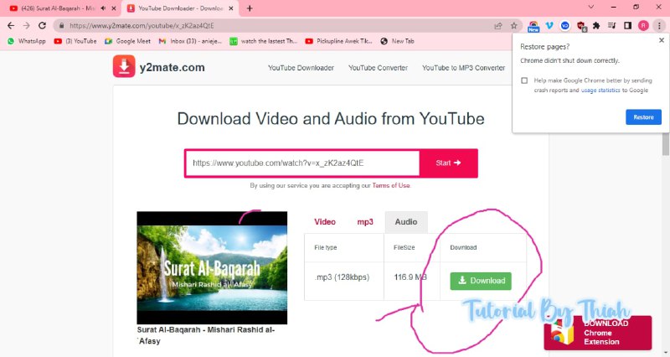This screenshot has height=357, width=670.
Task: Go back using the browser back arrow
Action: point(11,26)
